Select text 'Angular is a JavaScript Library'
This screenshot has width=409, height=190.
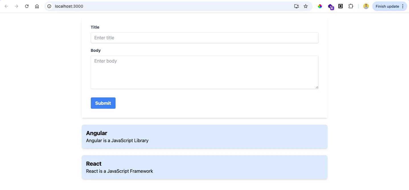click(x=117, y=140)
